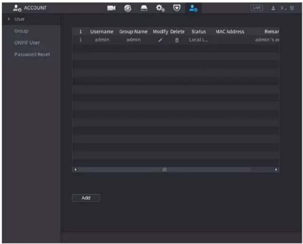Click the user profile icon next to LIVE
This screenshot has height=244, width=303.
[x=273, y=8]
